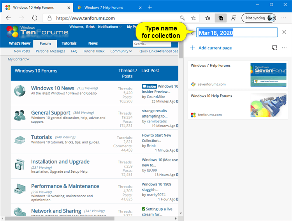Expand the Community dropdown
Image resolution: width=292 pixels, height=221 pixels.
pyautogui.click(x=121, y=51)
